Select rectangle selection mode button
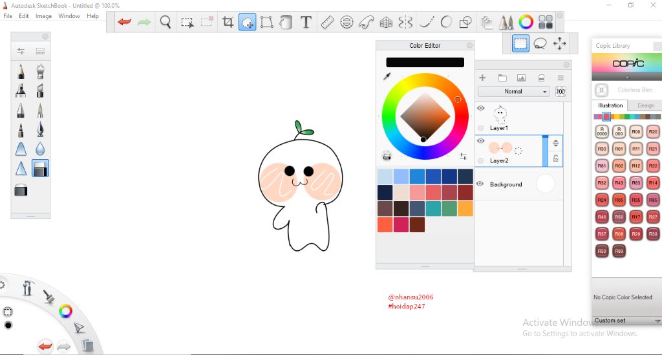662x355 pixels. (x=520, y=43)
